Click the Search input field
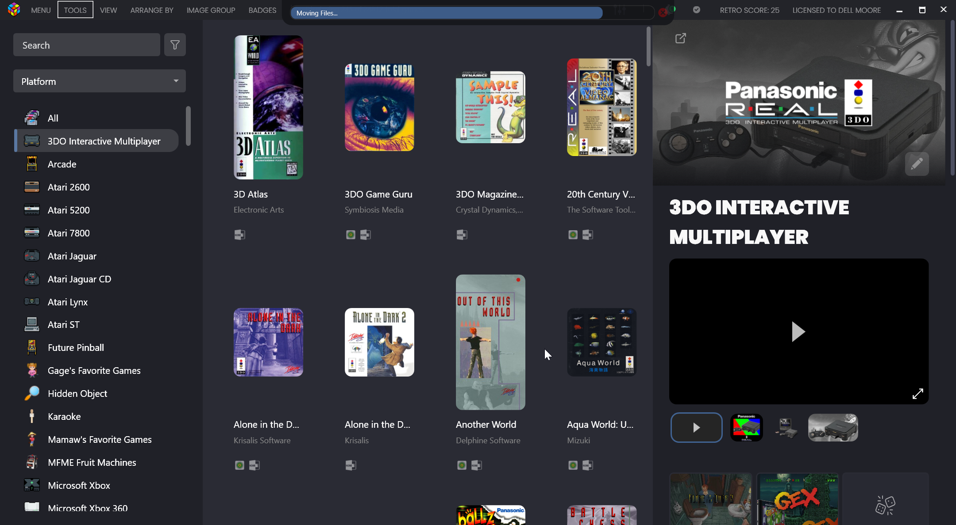 [x=87, y=45]
